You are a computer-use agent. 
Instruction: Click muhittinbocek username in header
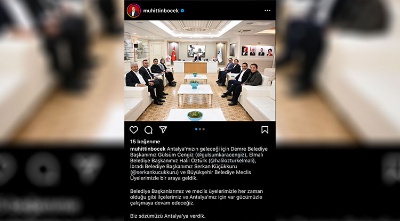click(161, 11)
